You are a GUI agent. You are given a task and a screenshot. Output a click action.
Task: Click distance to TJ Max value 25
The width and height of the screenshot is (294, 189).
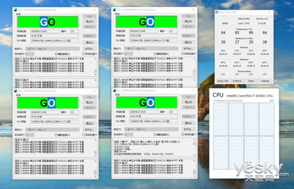[x=251, y=42]
